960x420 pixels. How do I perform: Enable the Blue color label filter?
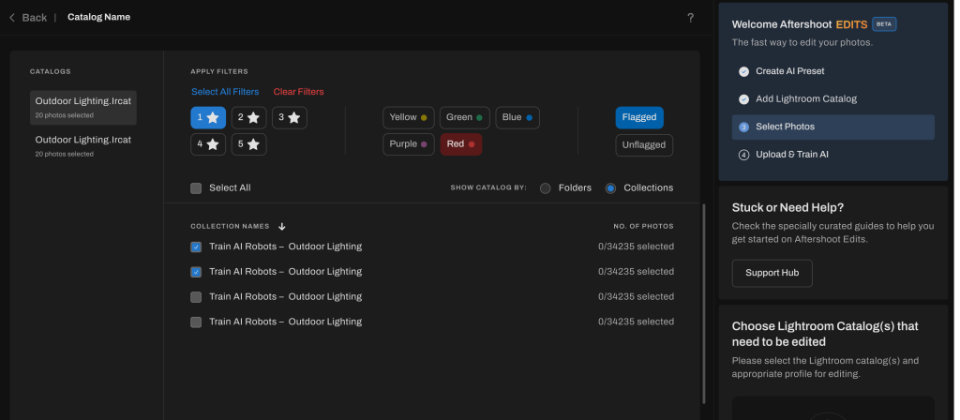(x=517, y=117)
